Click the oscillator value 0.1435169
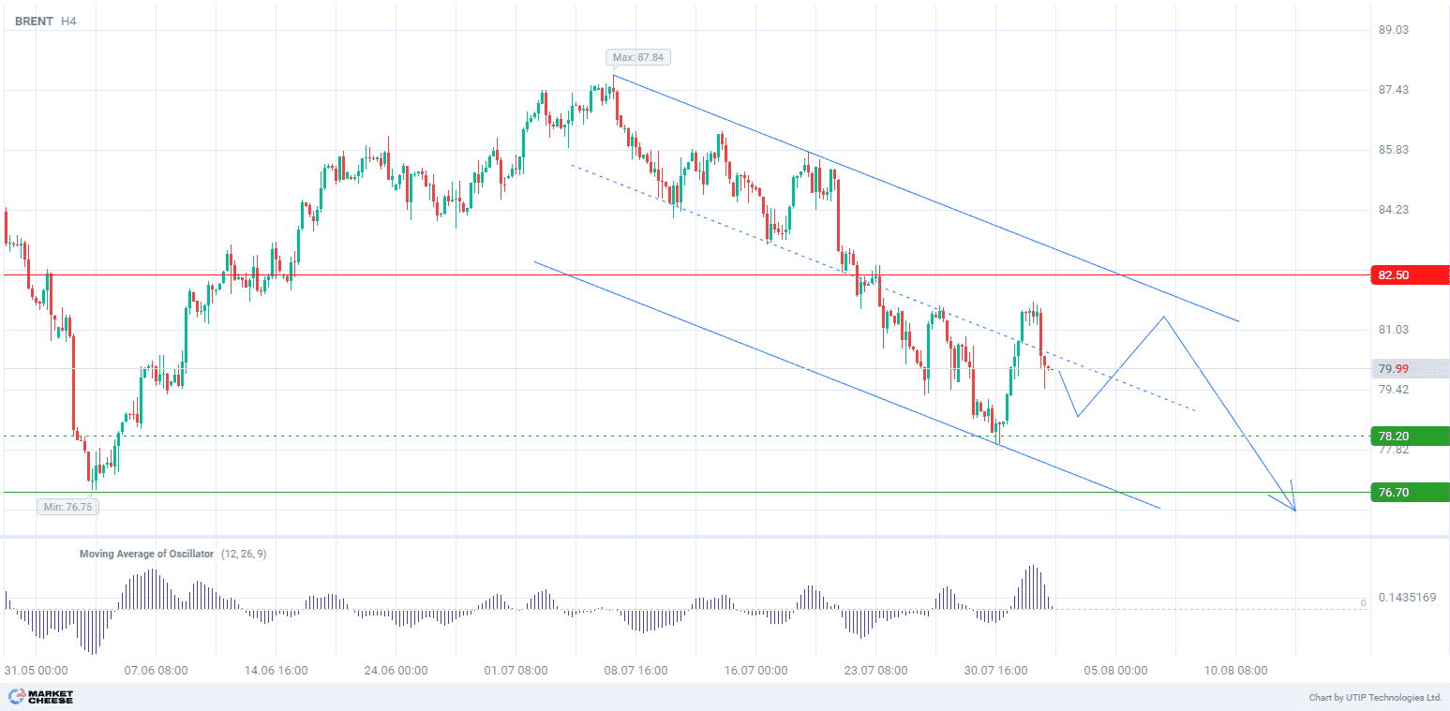Viewport: 1450px width, 711px height. pyautogui.click(x=1406, y=597)
